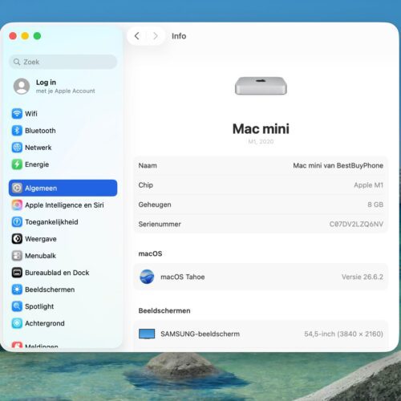Click the Mac mini device image

pos(261,86)
